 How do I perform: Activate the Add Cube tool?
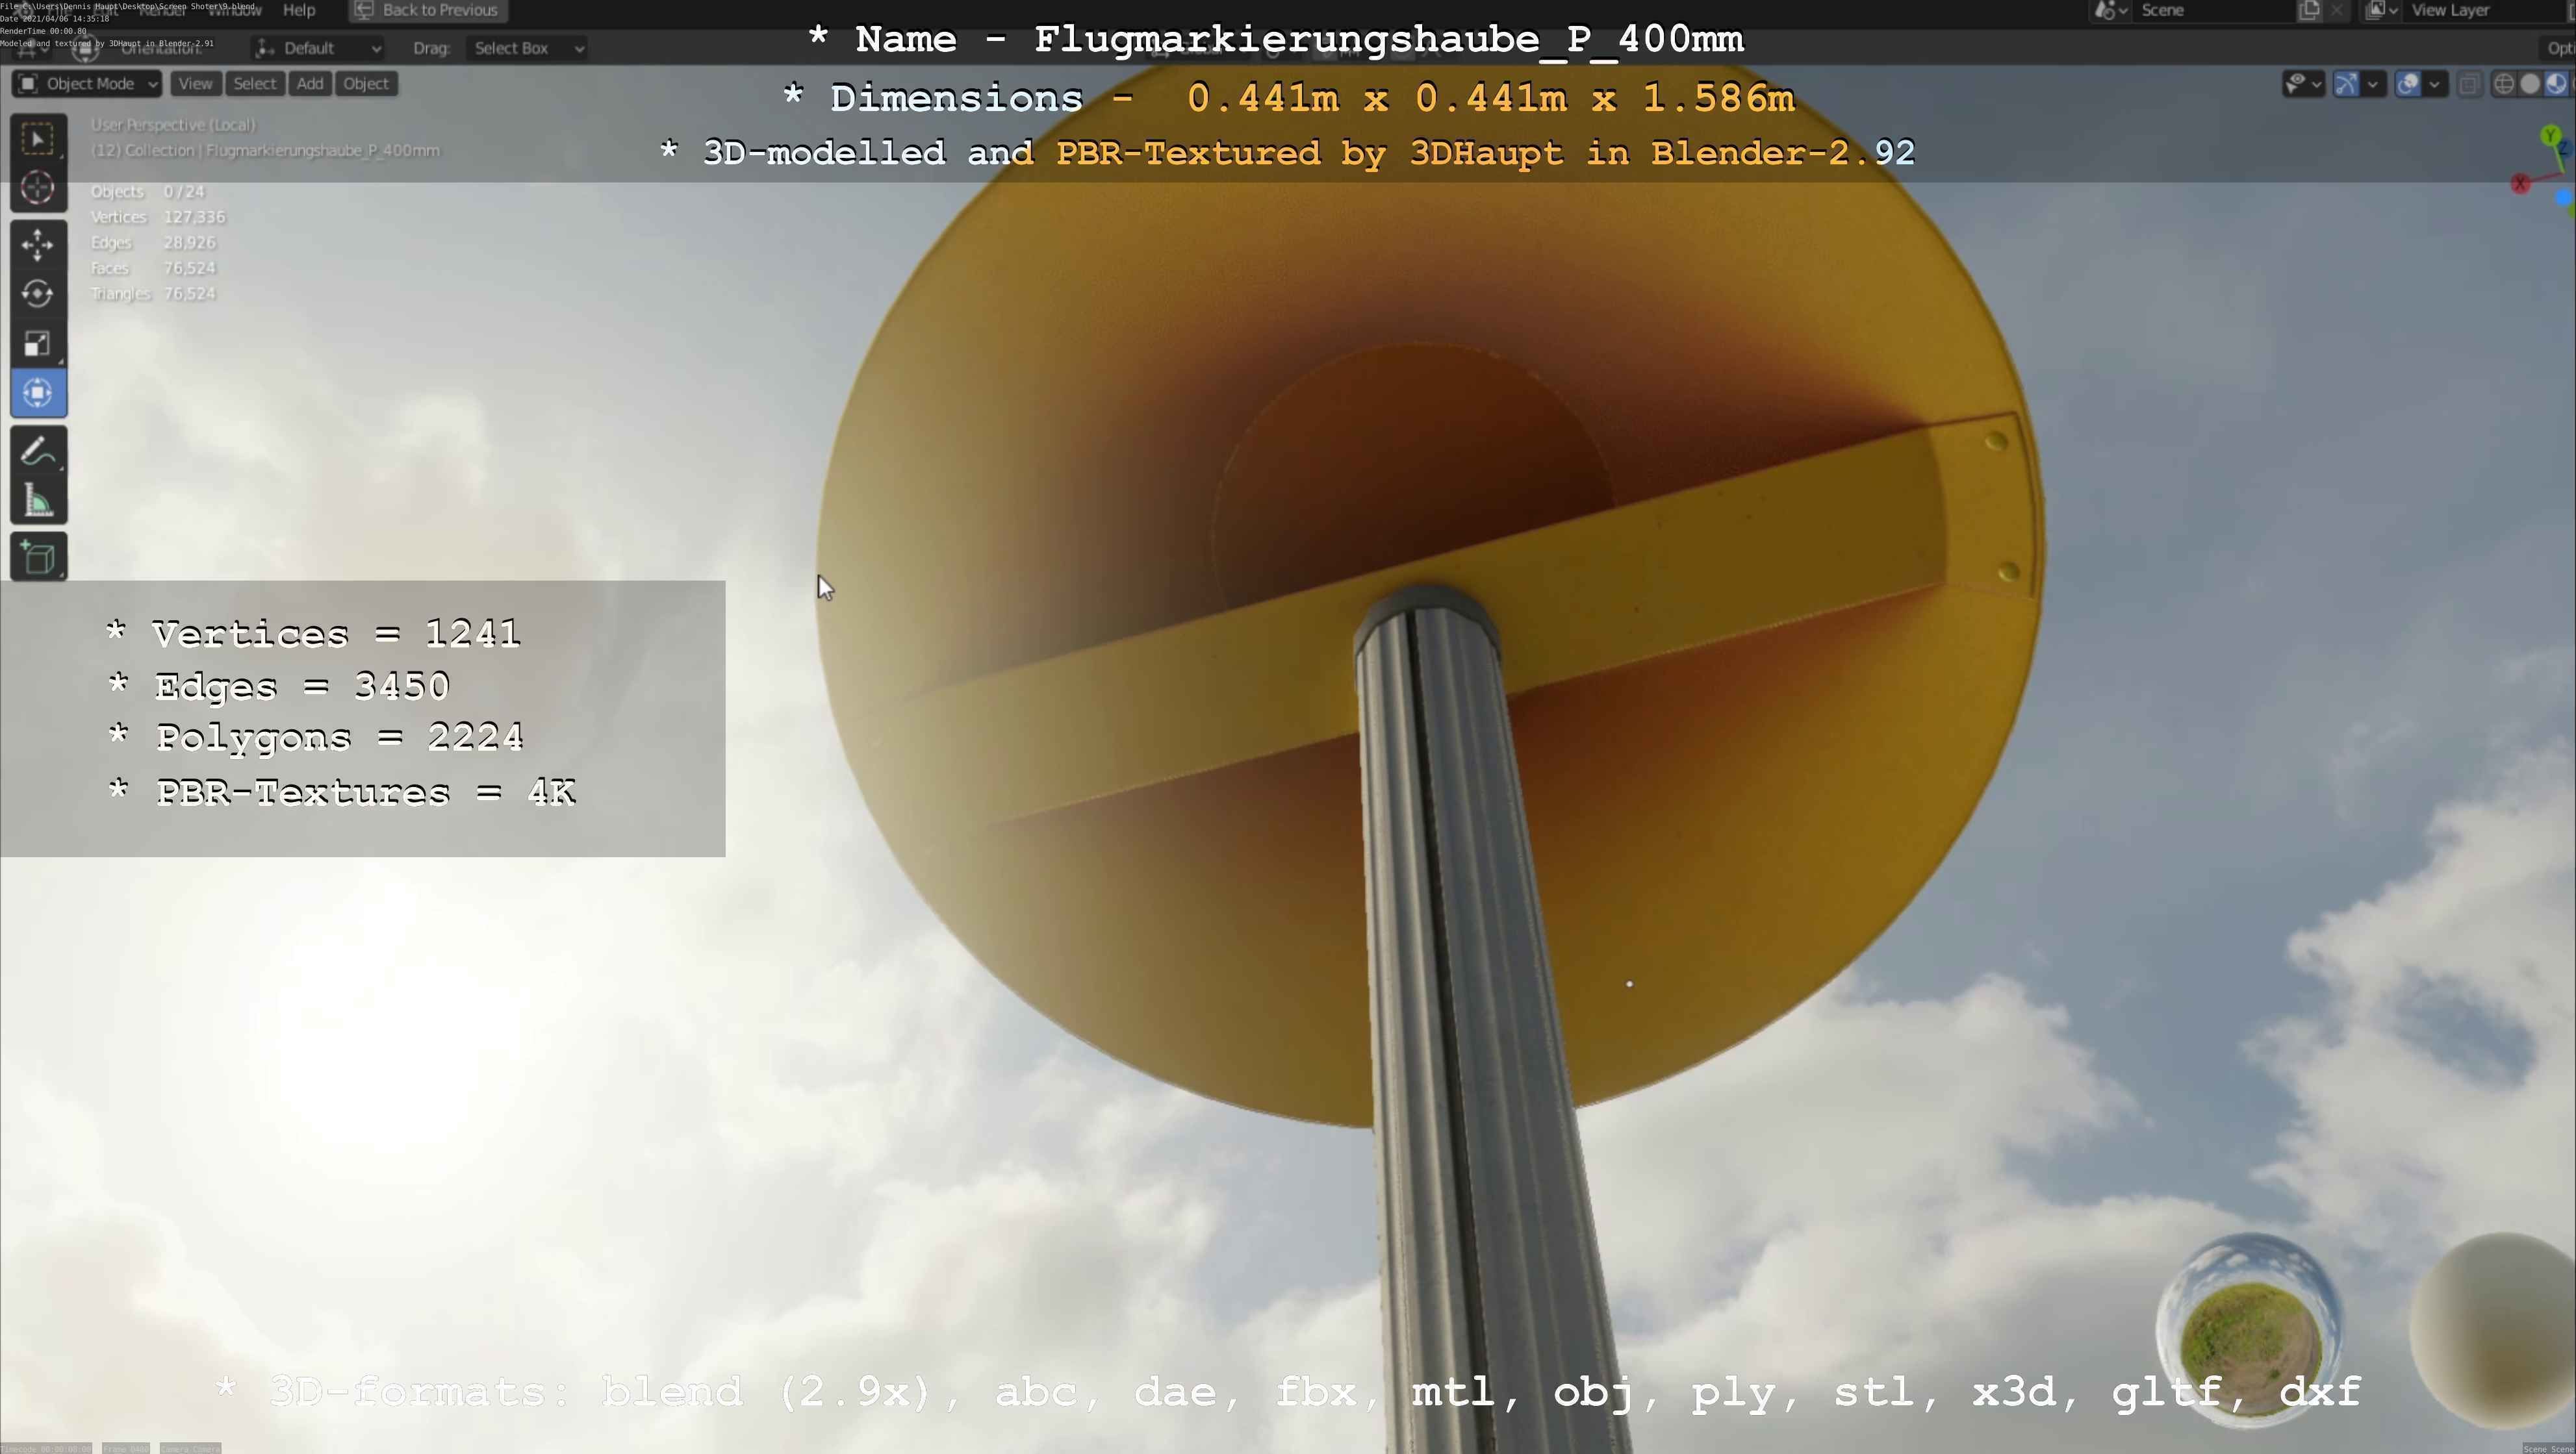pyautogui.click(x=38, y=558)
